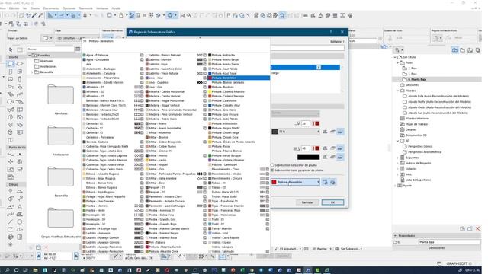
Task: Open the Teamwork menu
Action: (x=85, y=8)
